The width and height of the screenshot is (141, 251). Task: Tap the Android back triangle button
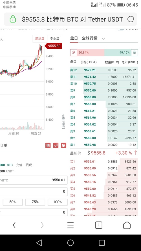click(x=39, y=243)
